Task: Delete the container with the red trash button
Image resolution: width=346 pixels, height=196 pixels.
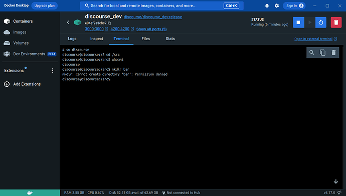Action: coord(336,22)
